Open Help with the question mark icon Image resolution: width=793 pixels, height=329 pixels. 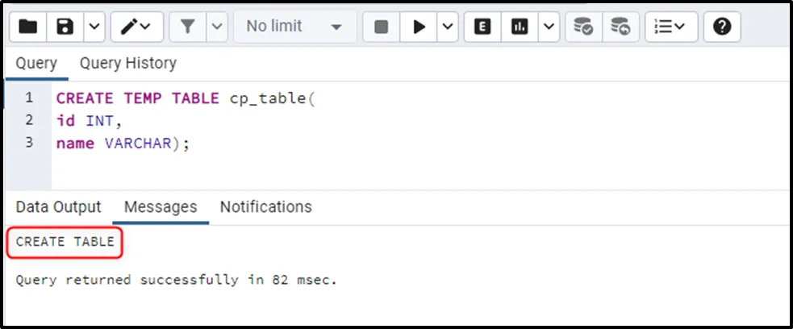click(722, 27)
